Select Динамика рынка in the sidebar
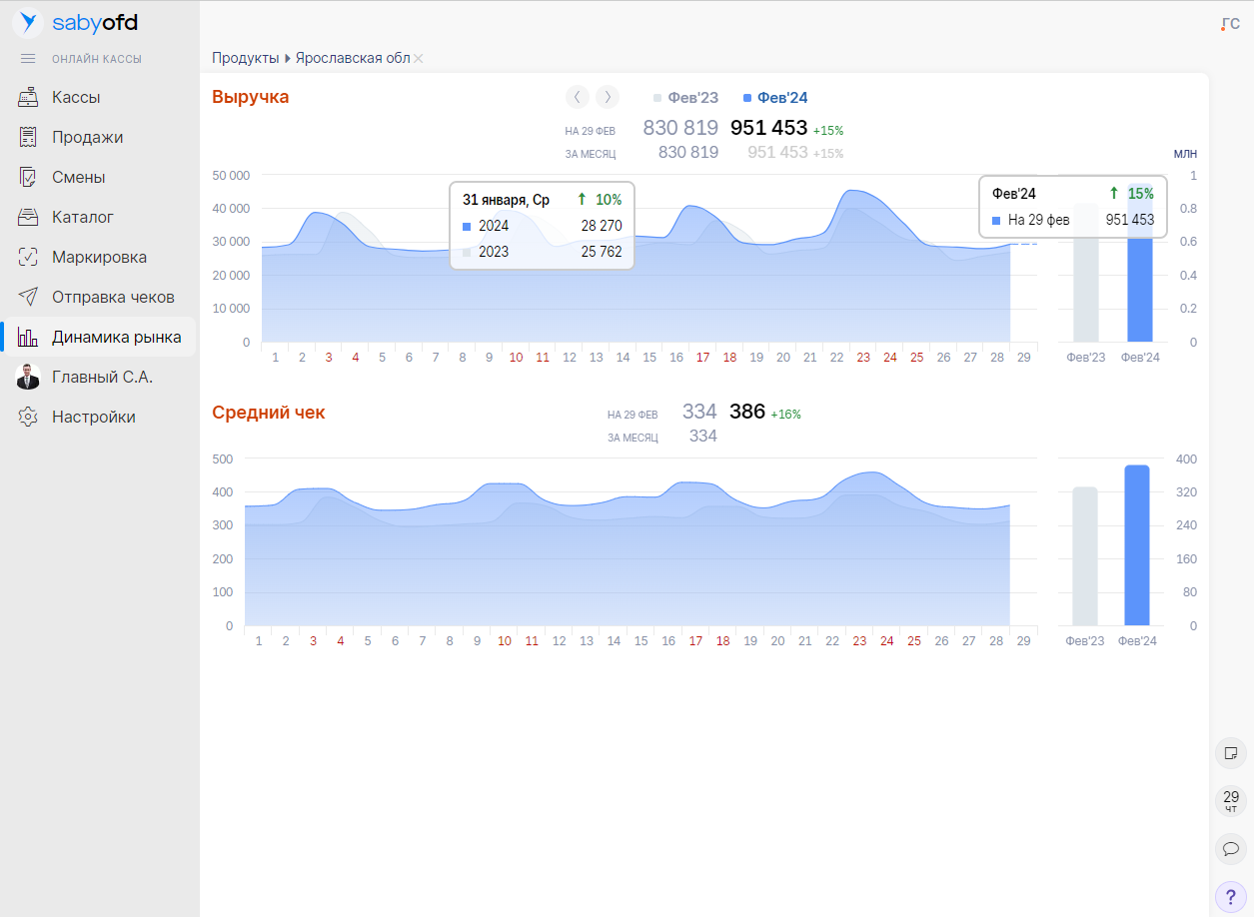Viewport: 1254px width, 917px height. point(116,337)
